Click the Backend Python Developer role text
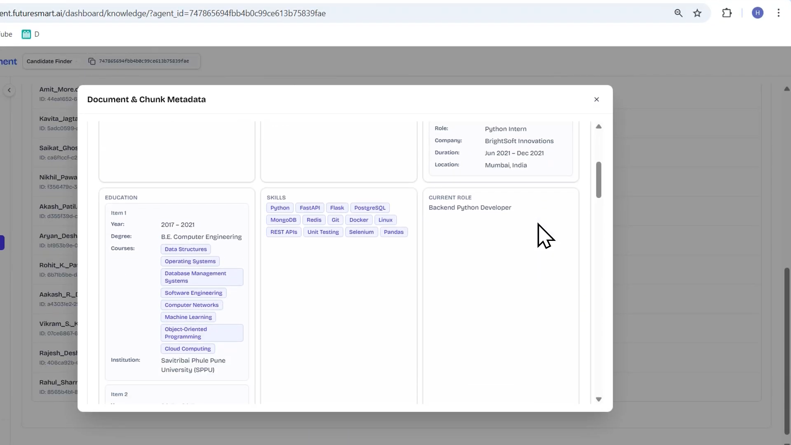The height and width of the screenshot is (445, 791). point(470,207)
